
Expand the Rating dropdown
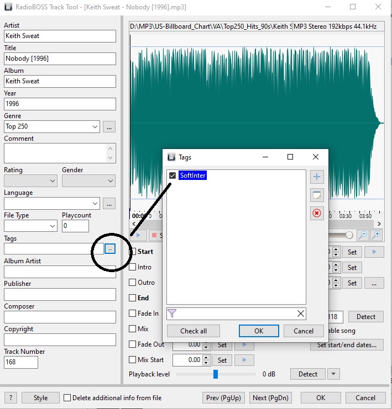53,180
